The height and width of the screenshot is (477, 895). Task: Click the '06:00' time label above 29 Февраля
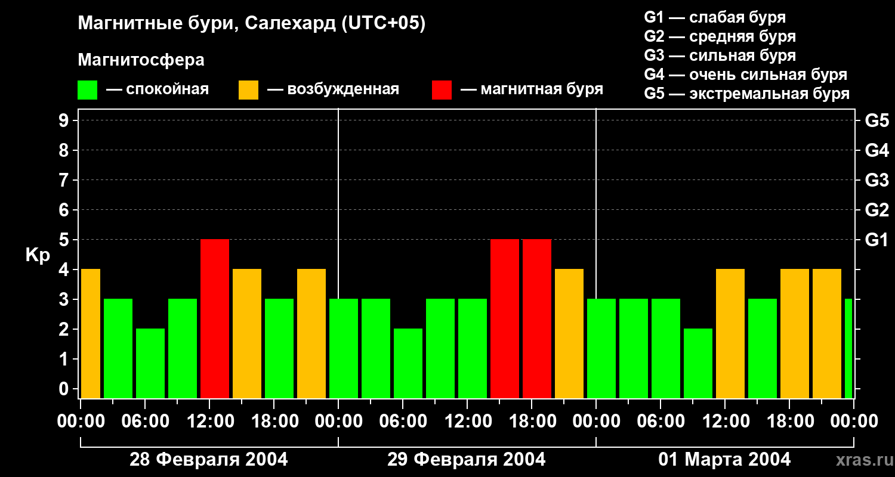403,422
